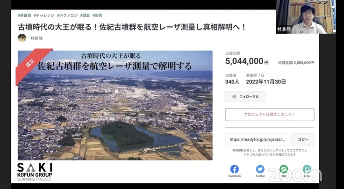
Task: Open the author avatar beside 村瀬 陸
Action: pos(22,38)
